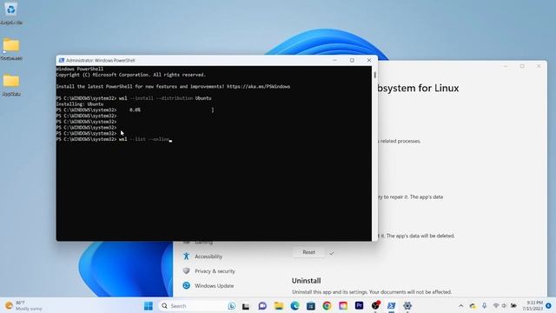Viewport: 556px width, 313px height.
Task: Maximize the Settings window
Action: click(x=522, y=66)
